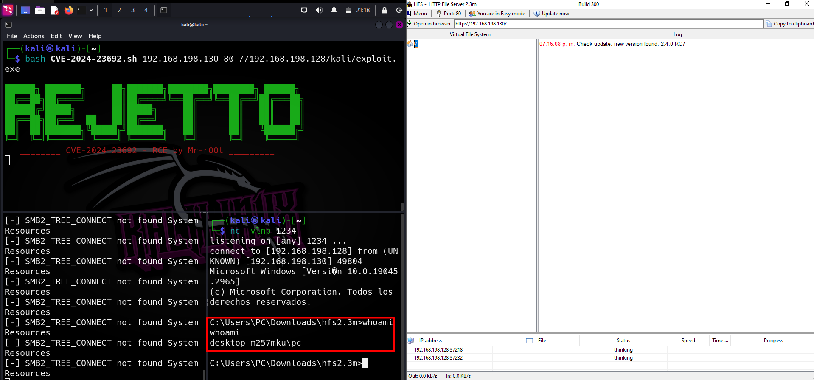Switch to workspace 1
This screenshot has width=814, height=380.
point(106,10)
